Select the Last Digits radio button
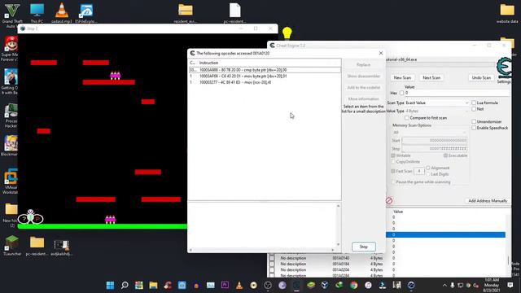 (428, 174)
